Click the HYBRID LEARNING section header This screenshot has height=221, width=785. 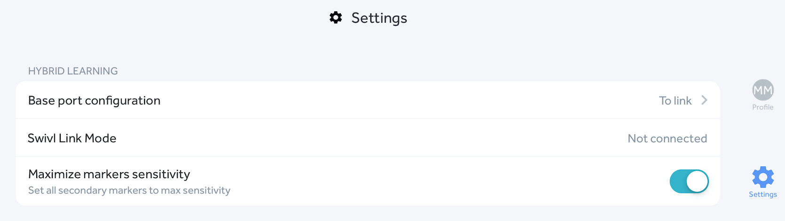click(x=73, y=71)
